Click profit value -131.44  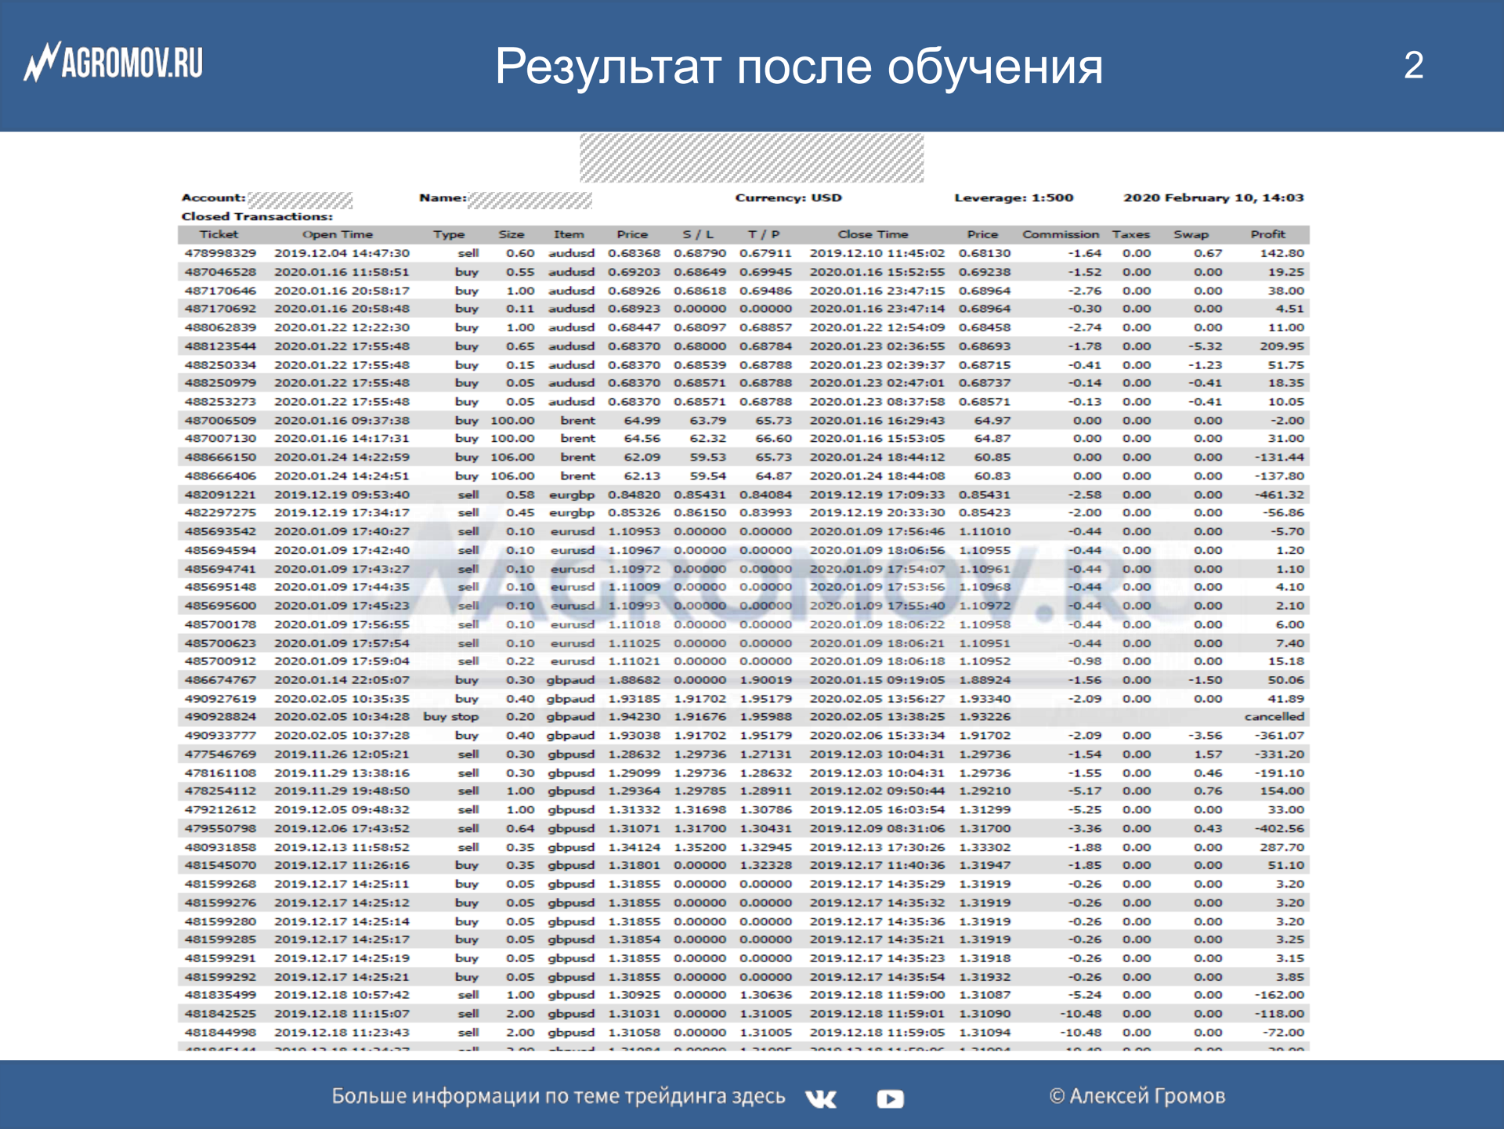pyautogui.click(x=1279, y=457)
